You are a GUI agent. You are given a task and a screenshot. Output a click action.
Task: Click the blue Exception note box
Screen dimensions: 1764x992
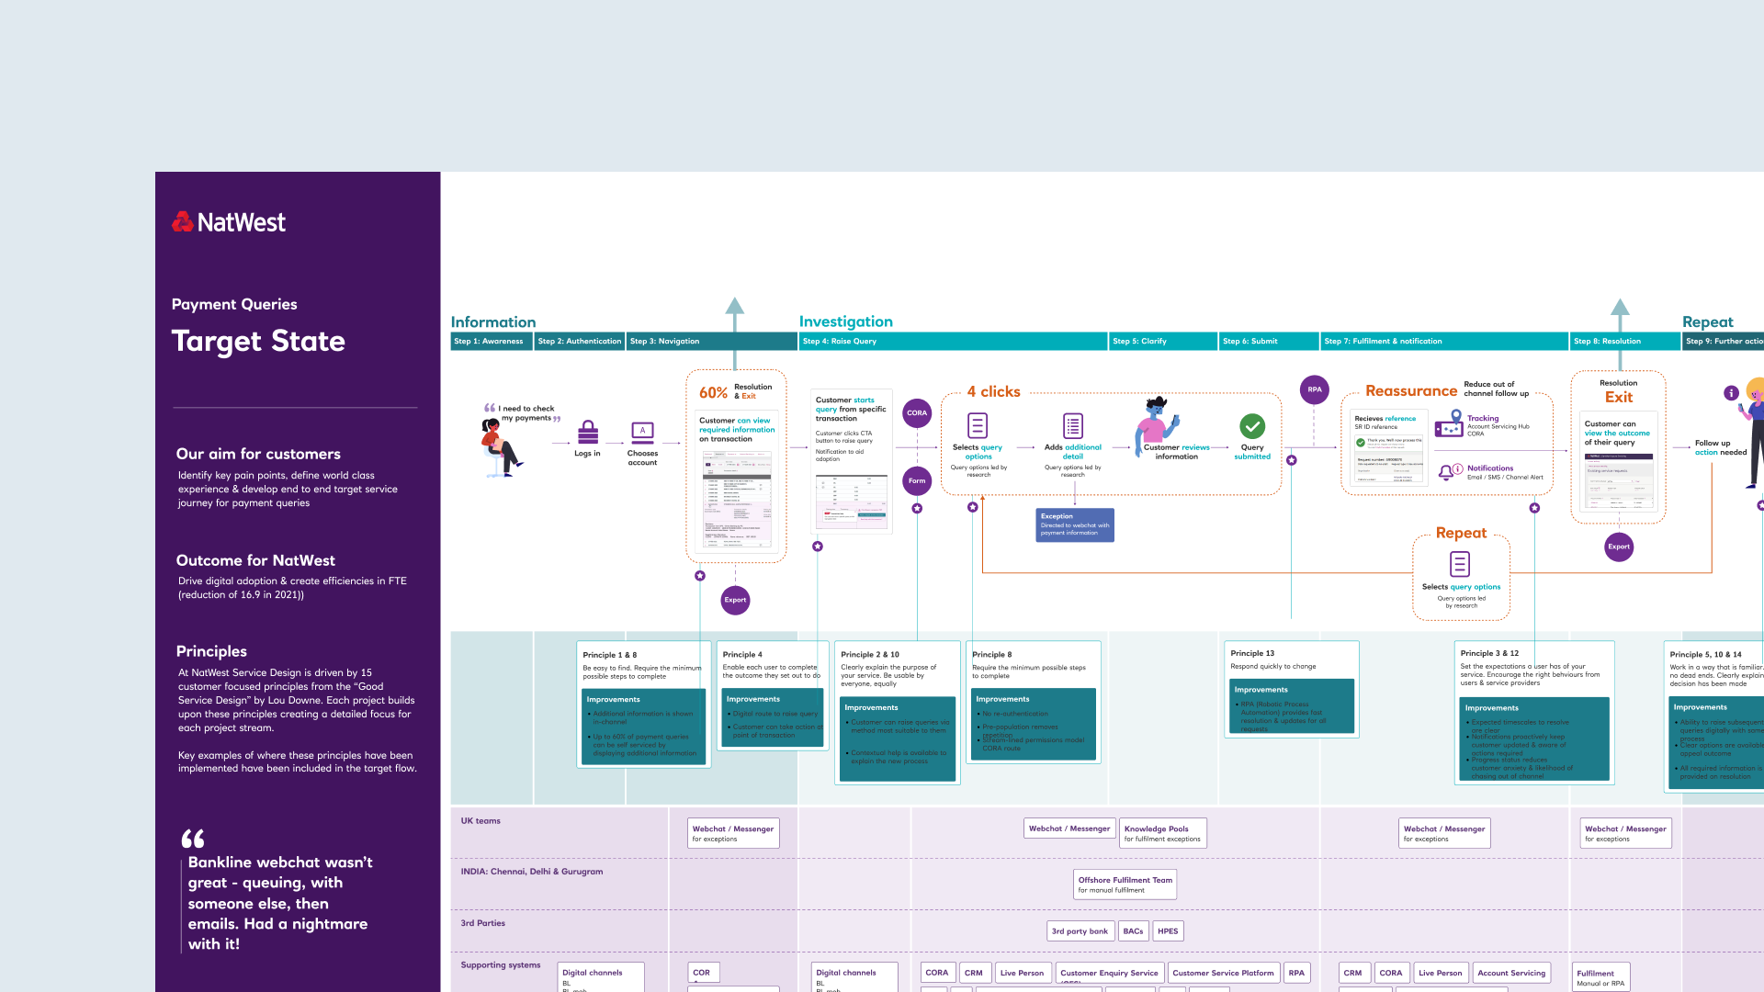[x=1075, y=524]
